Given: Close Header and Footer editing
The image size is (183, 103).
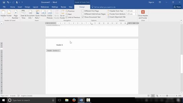Looking at the screenshot, I should (x=143, y=14).
